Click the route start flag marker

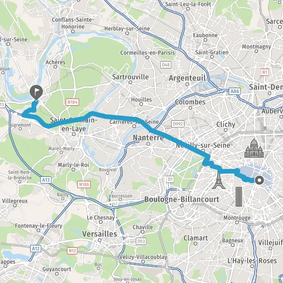(36, 92)
